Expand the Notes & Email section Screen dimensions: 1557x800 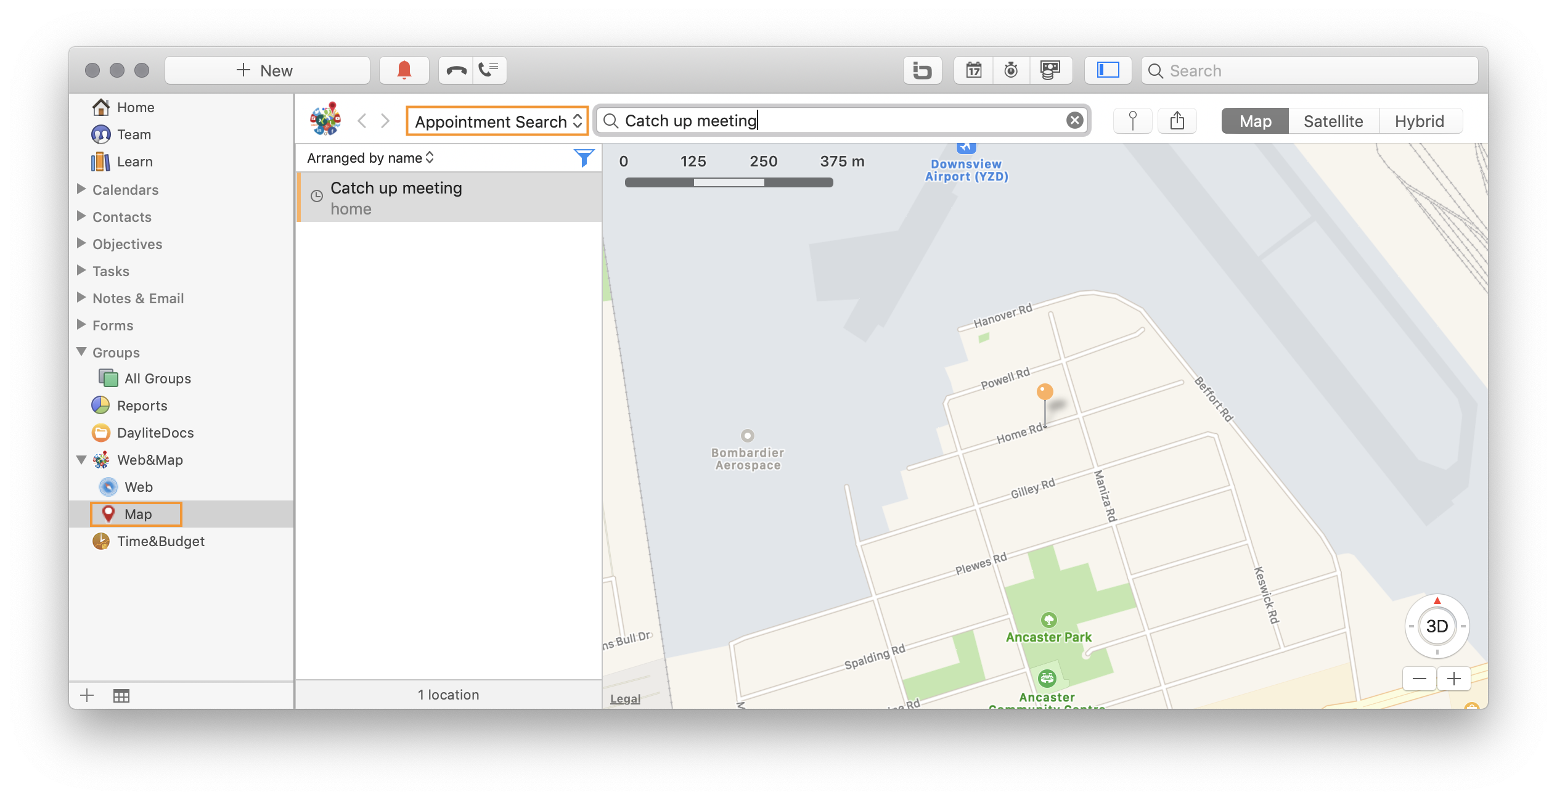click(81, 297)
